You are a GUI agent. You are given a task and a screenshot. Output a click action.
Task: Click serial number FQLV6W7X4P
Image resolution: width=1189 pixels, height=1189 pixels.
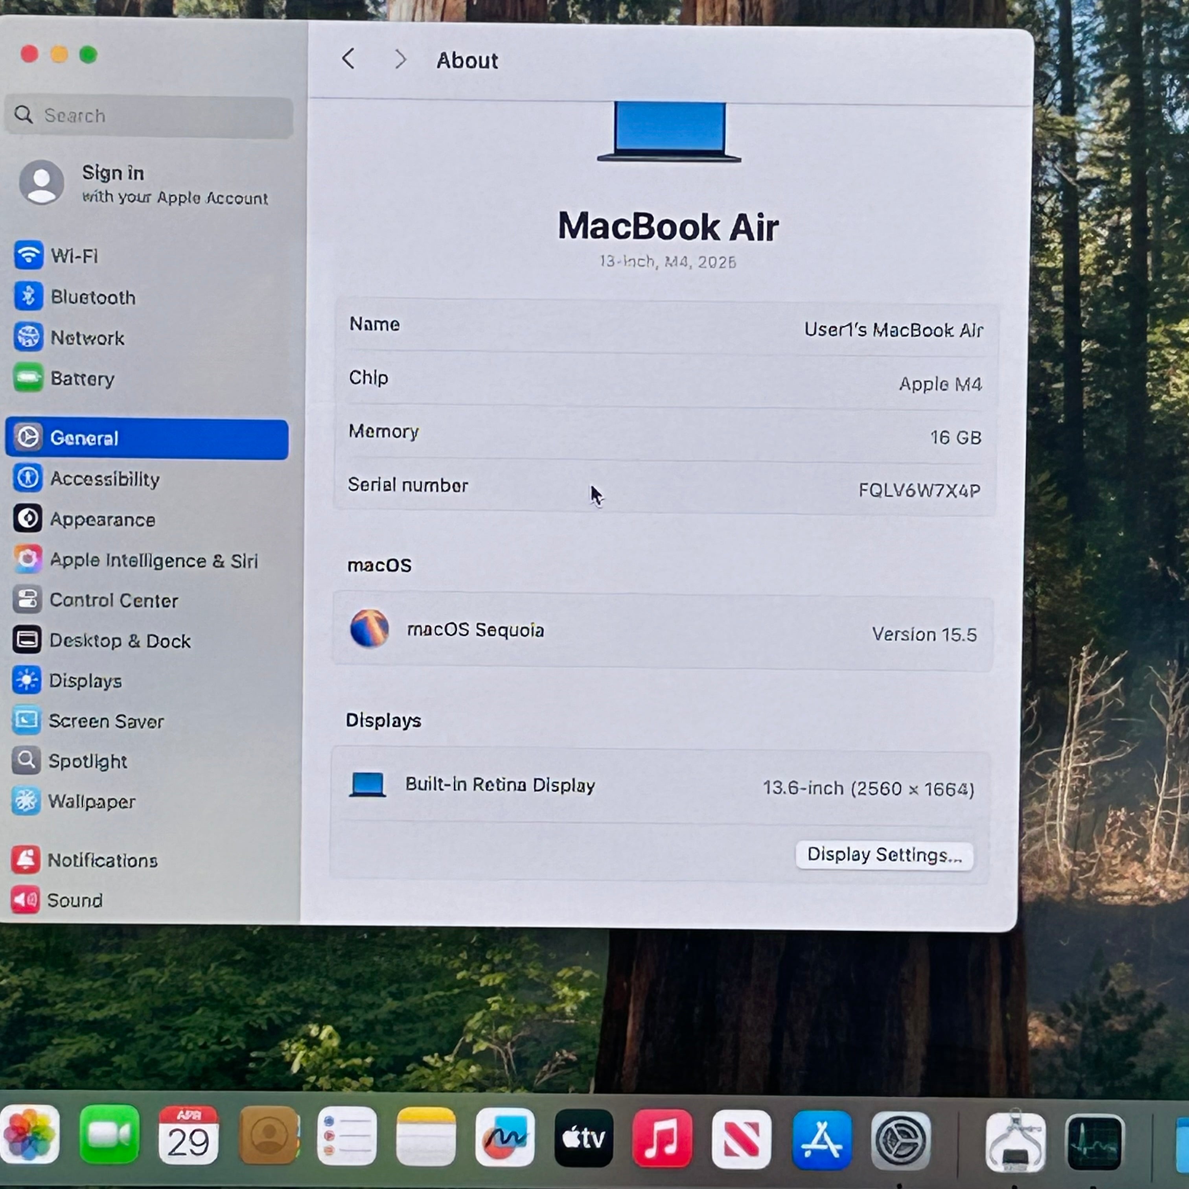pyautogui.click(x=919, y=490)
